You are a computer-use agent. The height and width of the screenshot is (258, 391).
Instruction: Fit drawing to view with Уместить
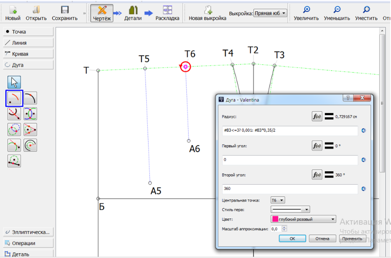[x=366, y=13]
